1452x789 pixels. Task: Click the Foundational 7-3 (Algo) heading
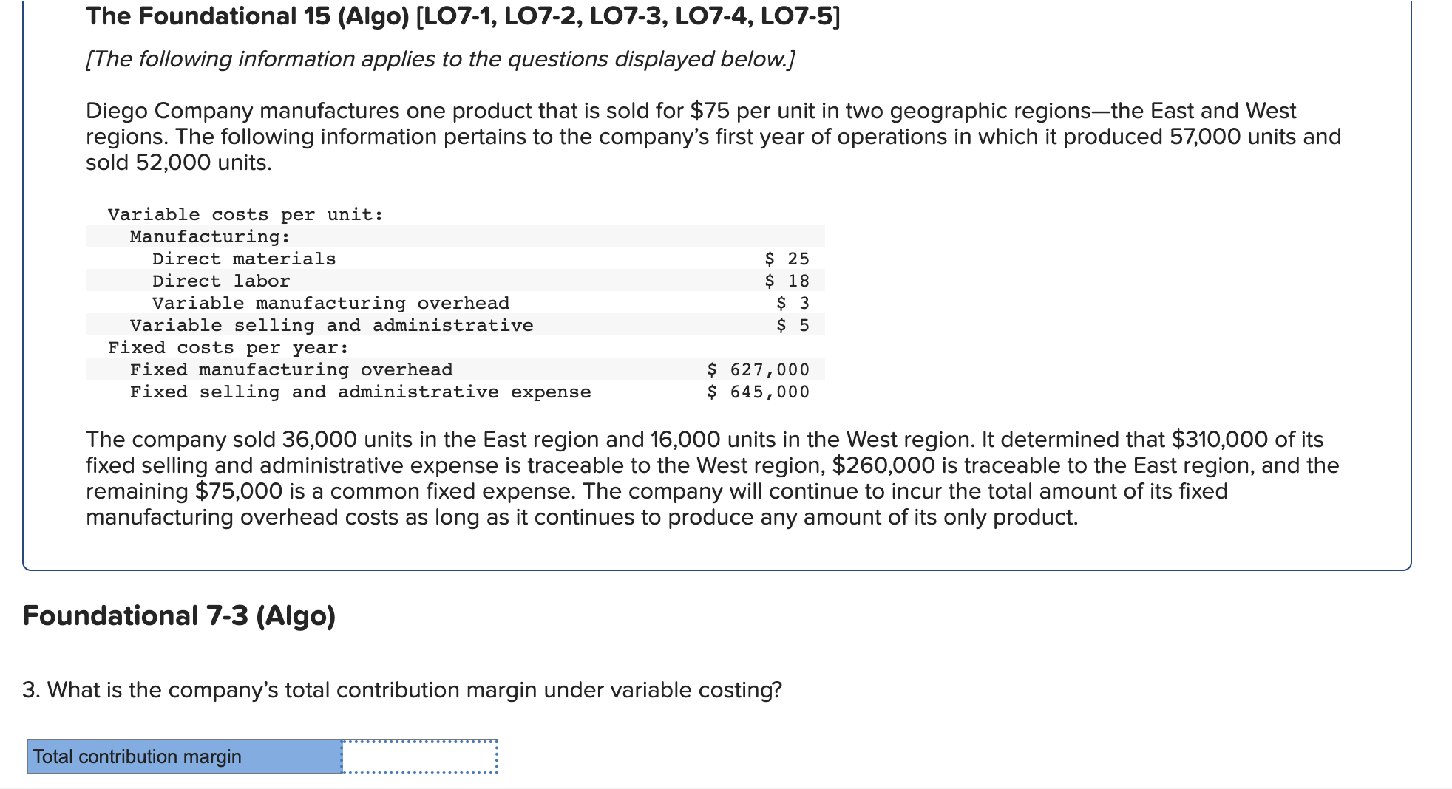click(177, 615)
